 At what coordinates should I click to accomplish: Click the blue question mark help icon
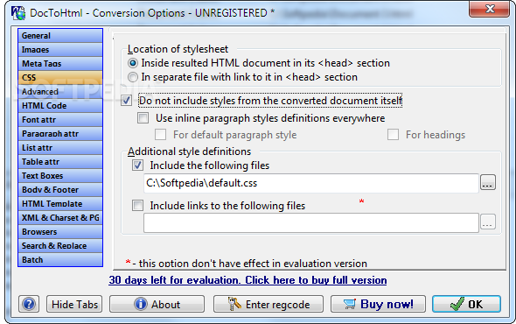click(29, 304)
